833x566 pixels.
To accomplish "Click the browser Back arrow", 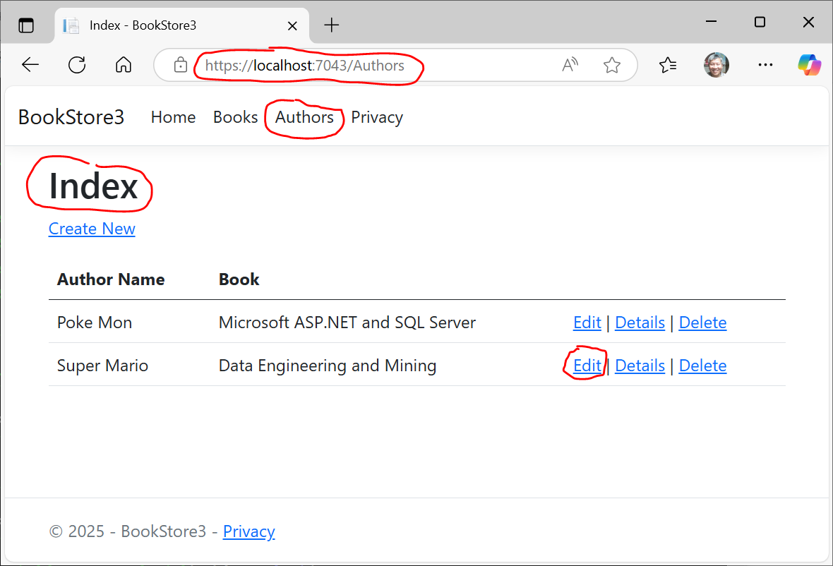I will tap(30, 65).
